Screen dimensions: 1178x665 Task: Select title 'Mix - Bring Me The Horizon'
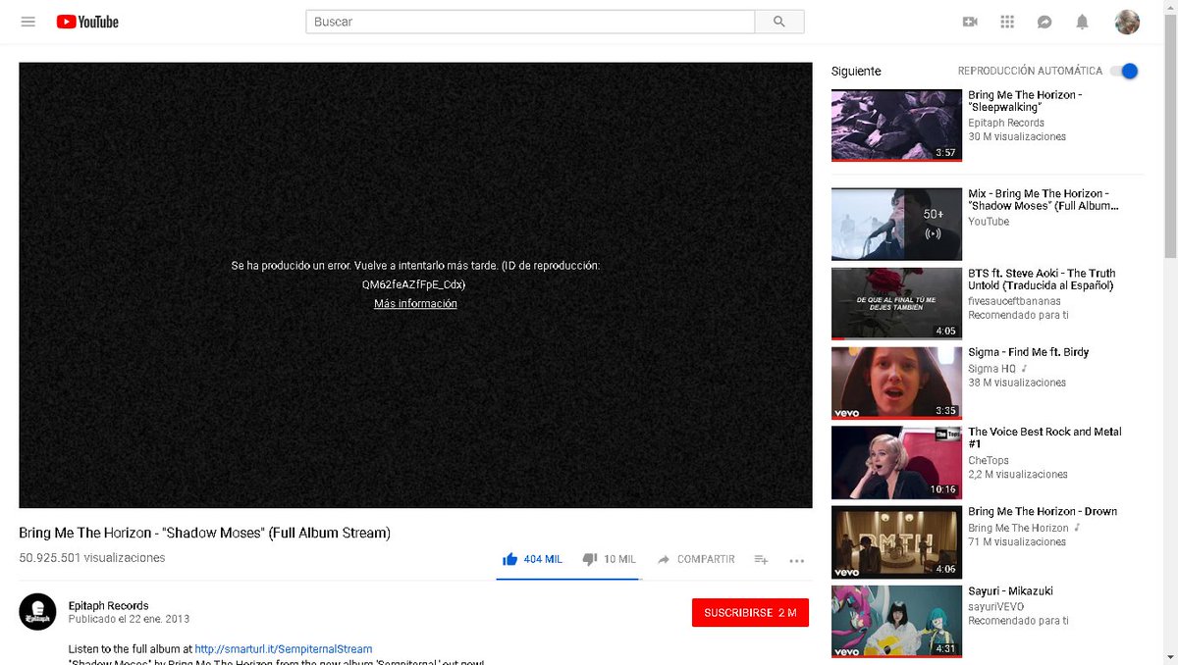click(1044, 200)
